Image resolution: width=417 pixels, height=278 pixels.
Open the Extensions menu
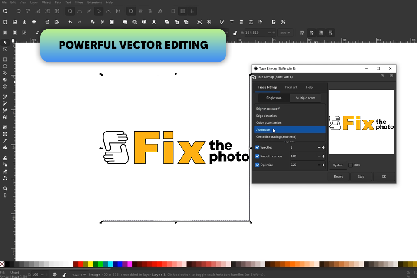click(94, 3)
